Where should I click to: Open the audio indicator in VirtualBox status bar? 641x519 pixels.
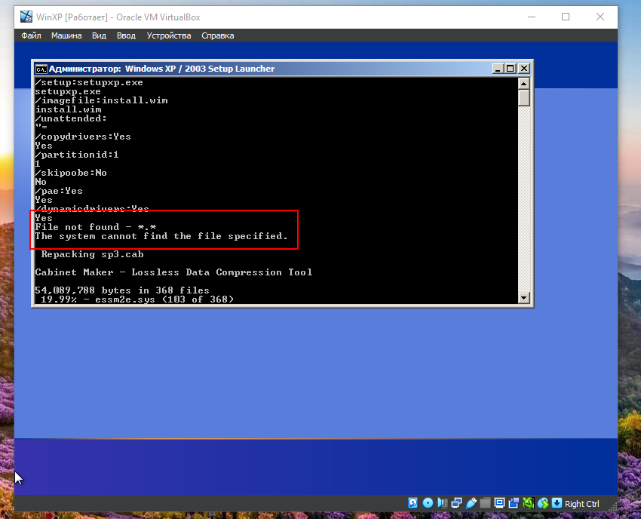coord(443,503)
